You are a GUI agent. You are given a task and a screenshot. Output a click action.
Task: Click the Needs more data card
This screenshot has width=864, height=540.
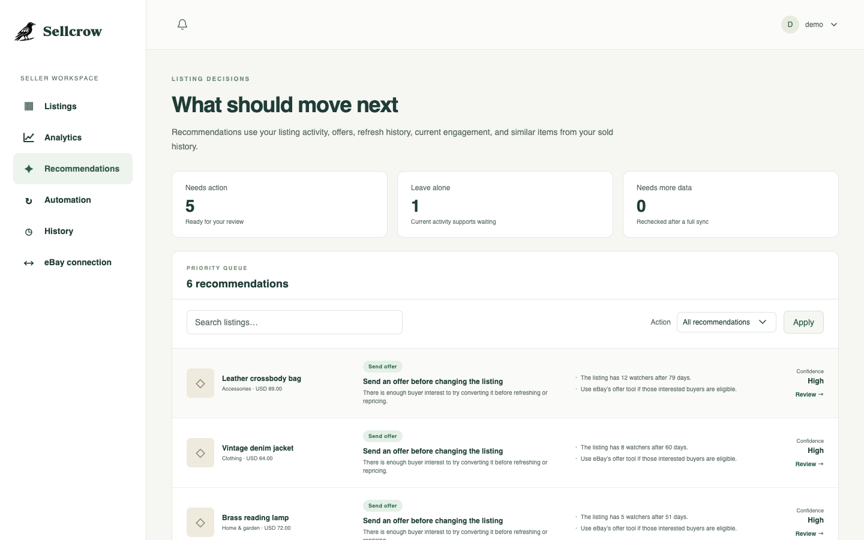pyautogui.click(x=731, y=205)
